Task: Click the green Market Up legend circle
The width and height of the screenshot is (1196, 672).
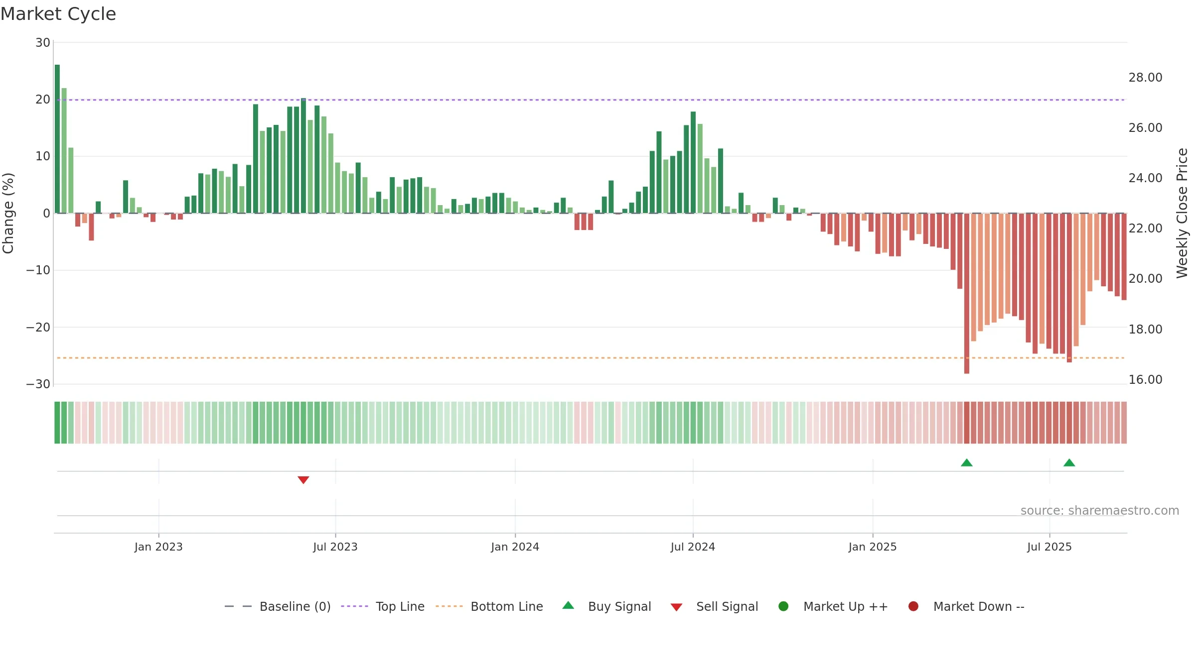Action: (783, 606)
